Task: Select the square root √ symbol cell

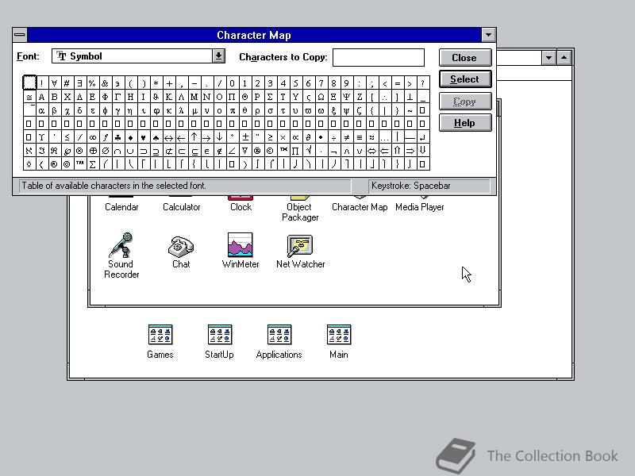Action: coord(308,151)
